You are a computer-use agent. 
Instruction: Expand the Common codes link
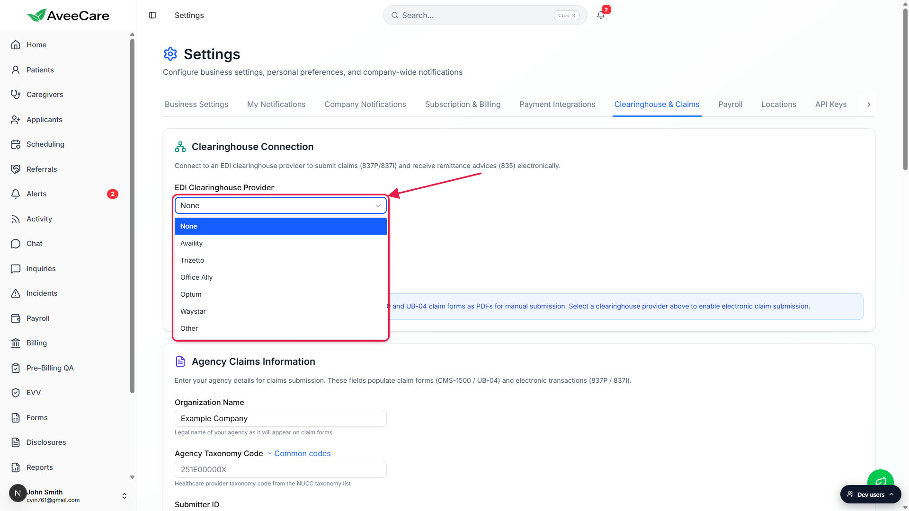coord(299,453)
